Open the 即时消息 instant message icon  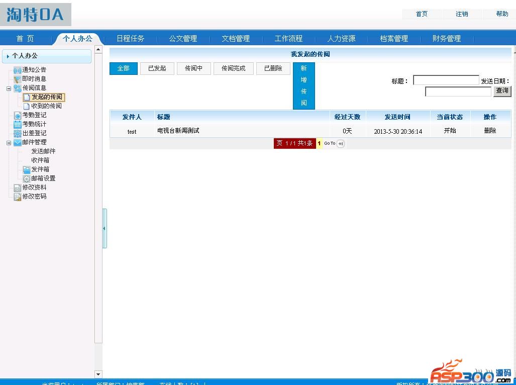tap(18, 79)
